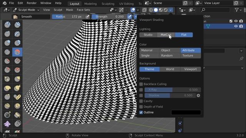The image size is (246, 138).
Task: Select the Flatten brush tool
Action: [x=7, y=61]
